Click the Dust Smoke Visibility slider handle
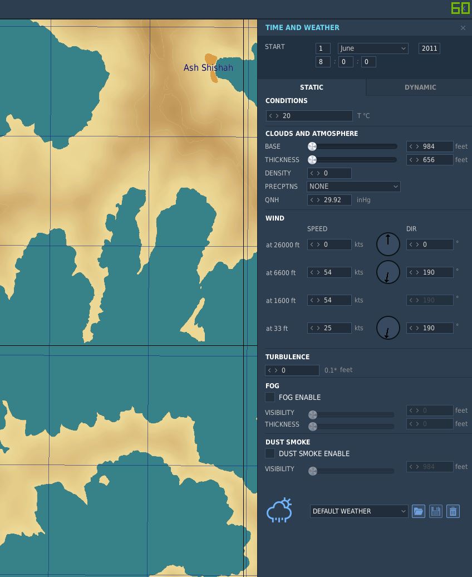Image resolution: width=472 pixels, height=577 pixels. (x=313, y=471)
